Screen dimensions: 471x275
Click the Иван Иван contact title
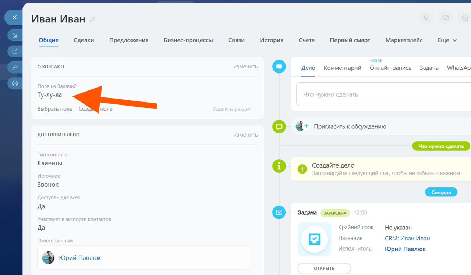pos(58,19)
